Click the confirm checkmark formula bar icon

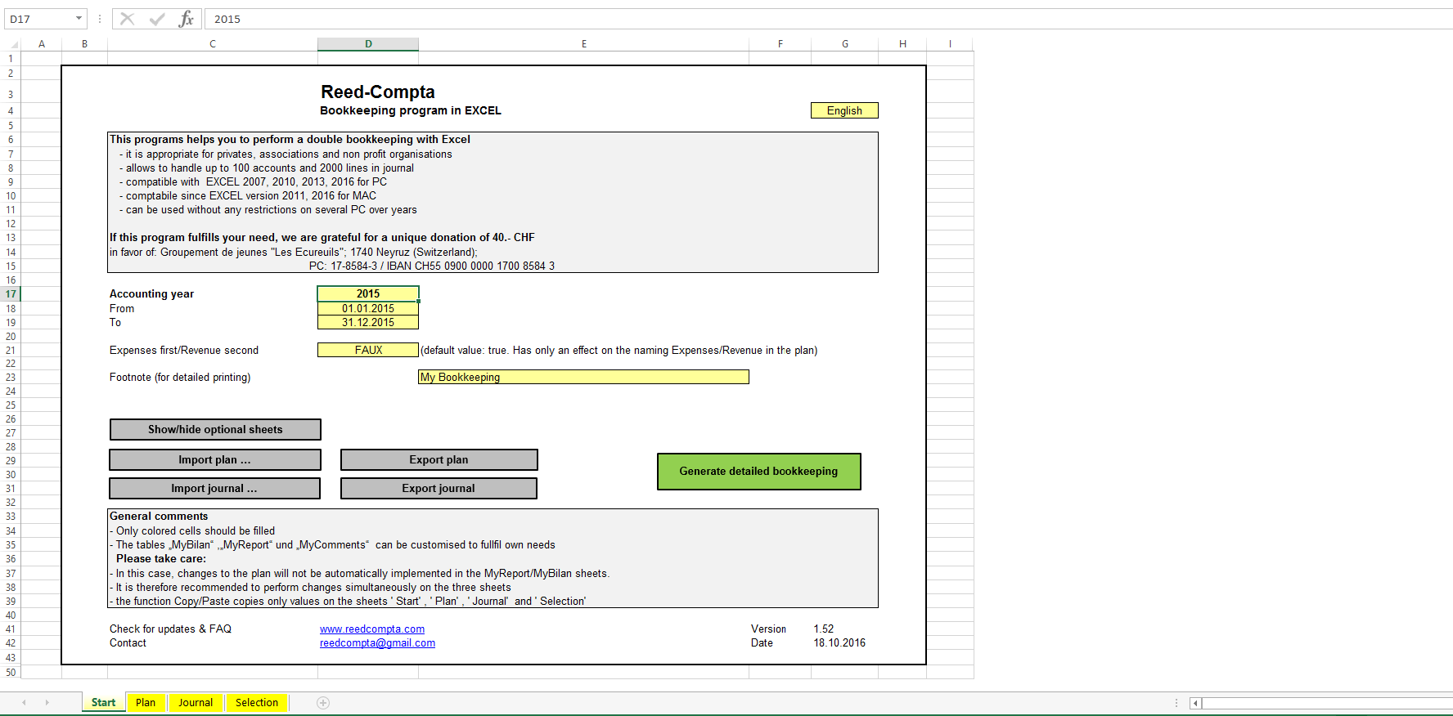157,19
